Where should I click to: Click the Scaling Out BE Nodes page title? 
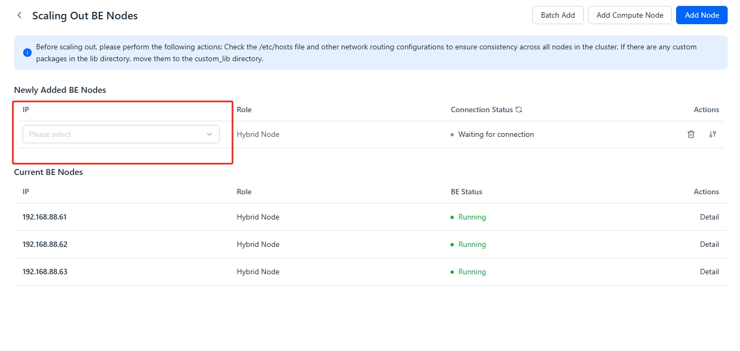click(x=85, y=16)
